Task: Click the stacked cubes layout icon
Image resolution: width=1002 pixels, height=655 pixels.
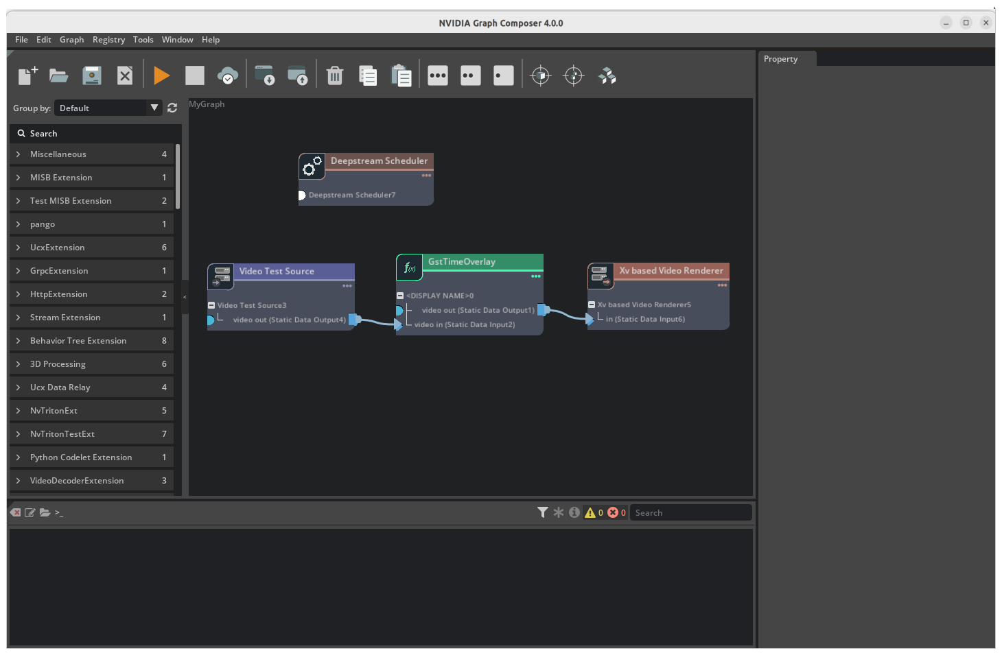Action: pos(607,75)
